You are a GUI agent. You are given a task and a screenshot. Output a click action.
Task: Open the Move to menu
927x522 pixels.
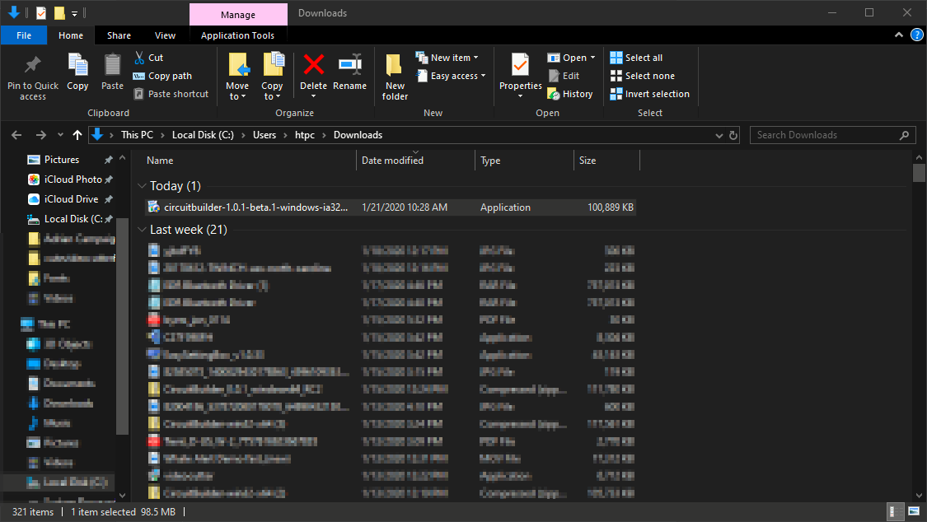click(x=237, y=77)
